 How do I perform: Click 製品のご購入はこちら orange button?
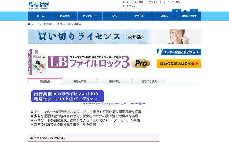click(x=179, y=64)
